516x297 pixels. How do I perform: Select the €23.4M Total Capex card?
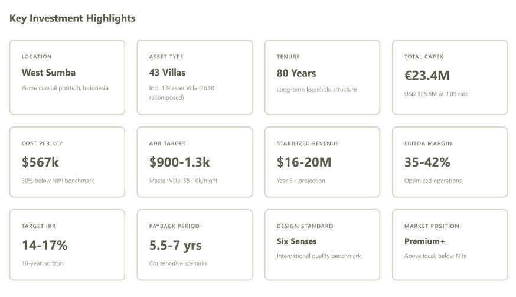pos(449,77)
